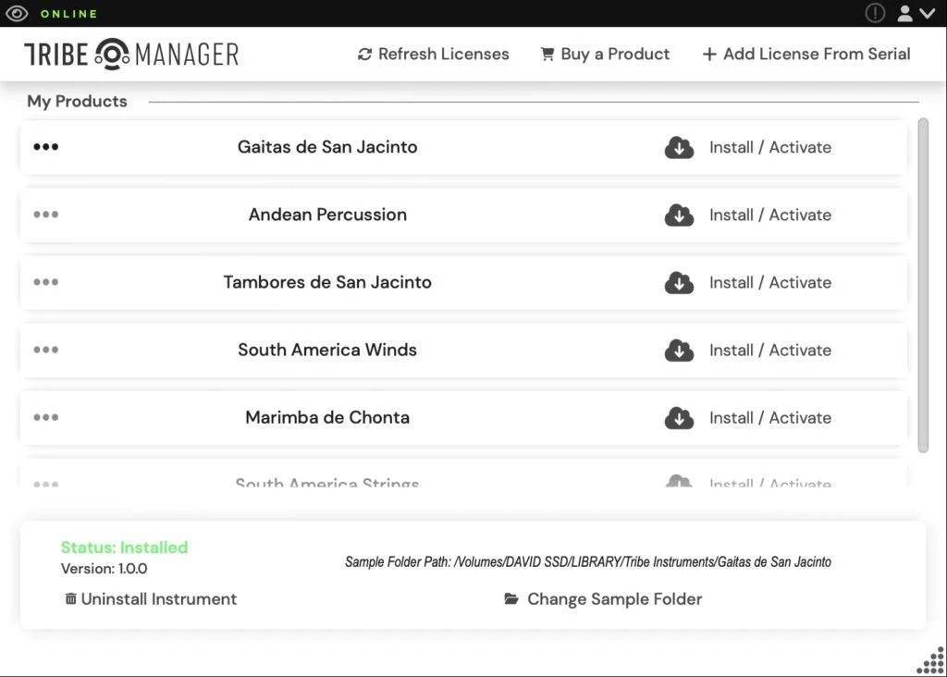Viewport: 947px width, 677px height.
Task: Click the download cloud icon for Andean Percussion
Action: pyautogui.click(x=679, y=215)
